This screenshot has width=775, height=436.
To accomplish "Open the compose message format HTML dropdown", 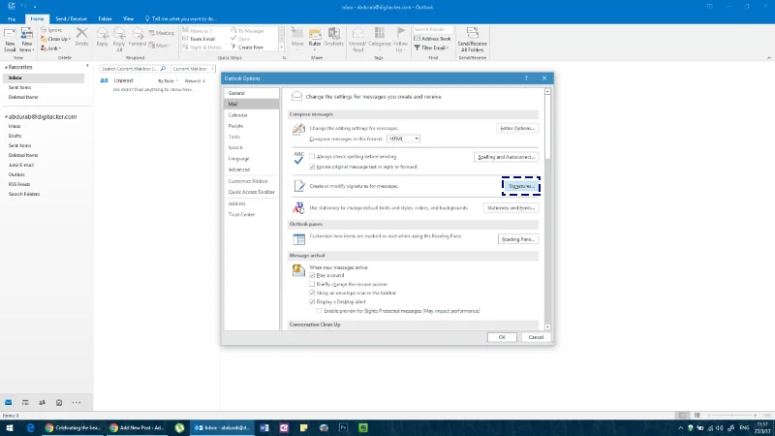I will pos(403,139).
